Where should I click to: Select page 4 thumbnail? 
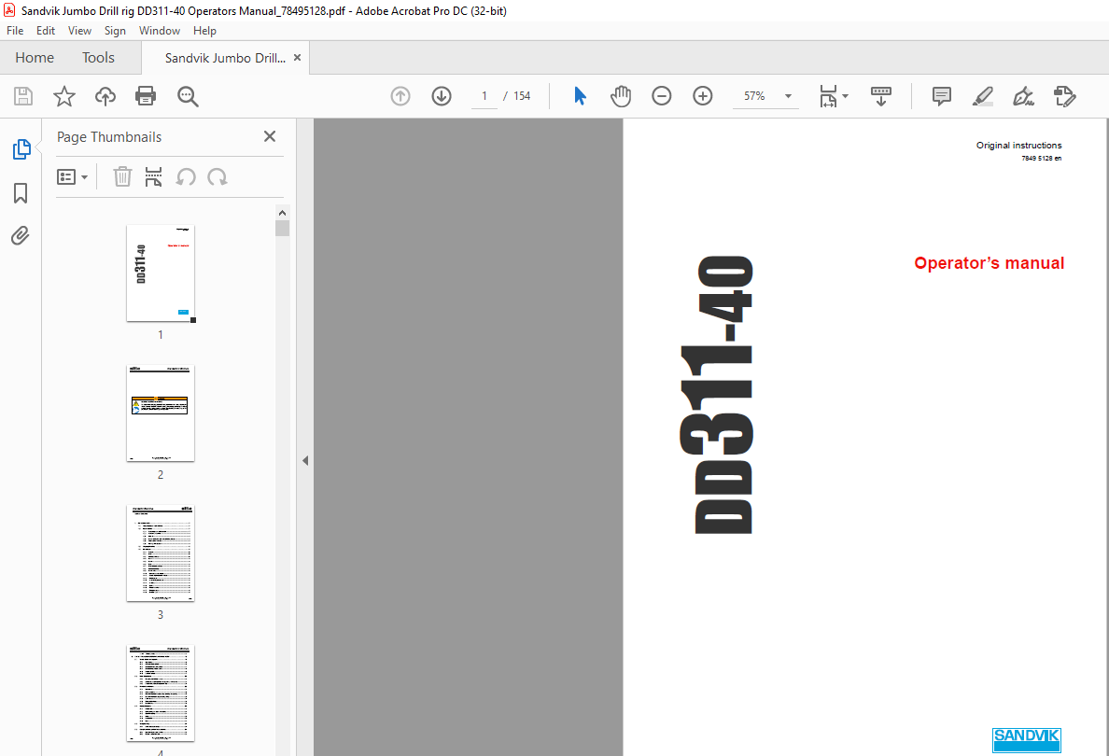pos(161,693)
